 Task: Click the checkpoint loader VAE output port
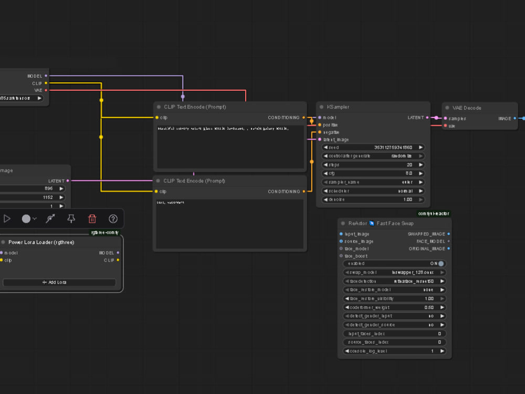(46, 90)
